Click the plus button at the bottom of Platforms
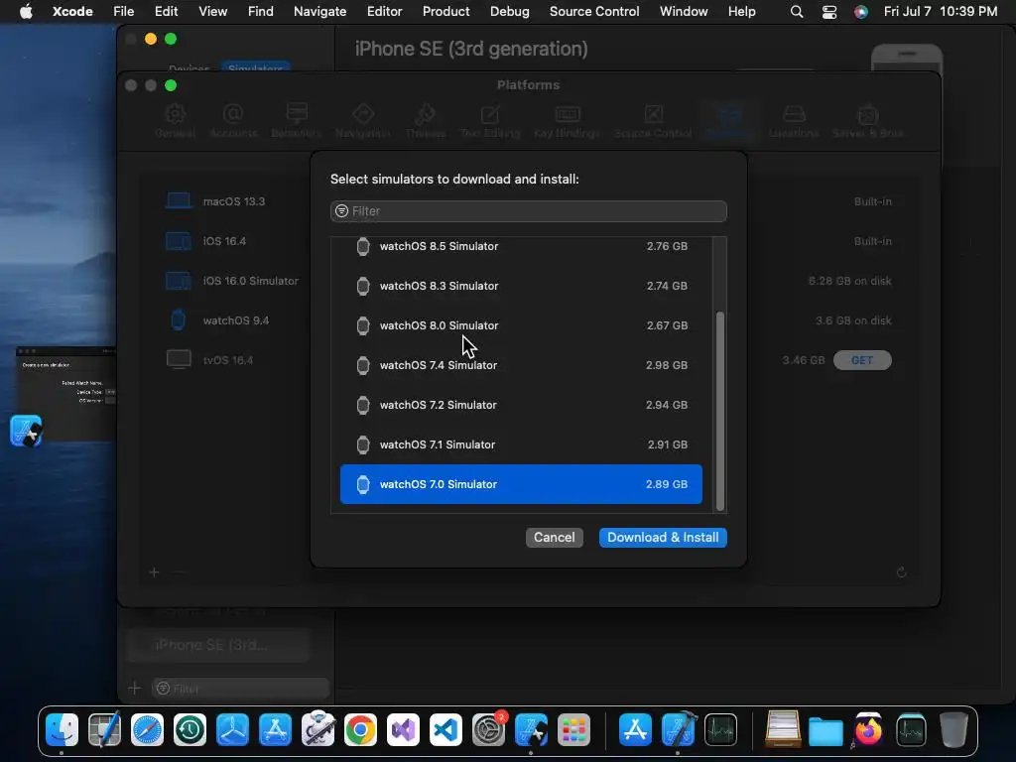 coord(154,572)
